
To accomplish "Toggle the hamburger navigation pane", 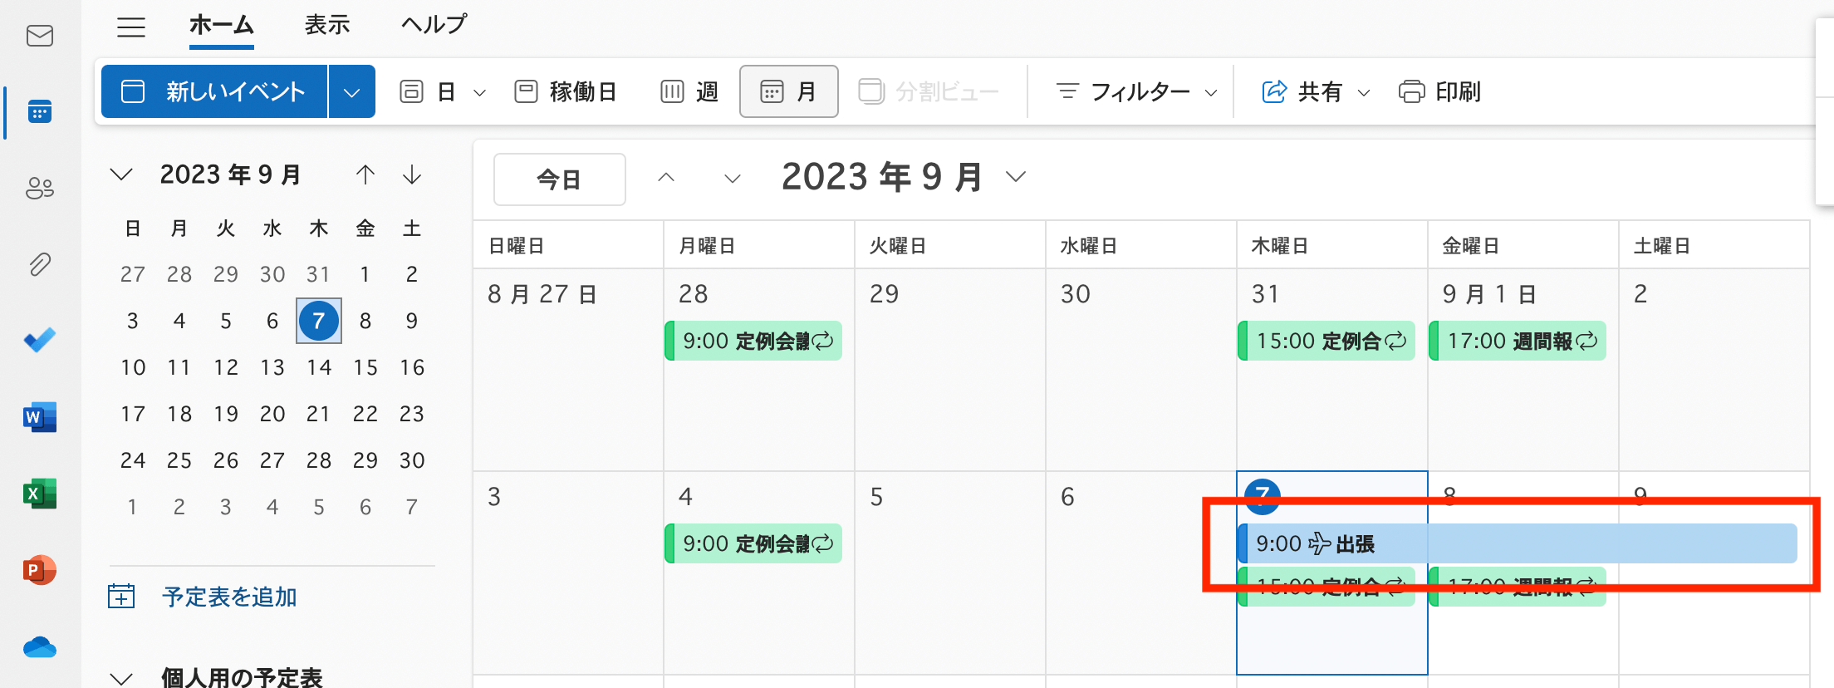I will tap(131, 27).
